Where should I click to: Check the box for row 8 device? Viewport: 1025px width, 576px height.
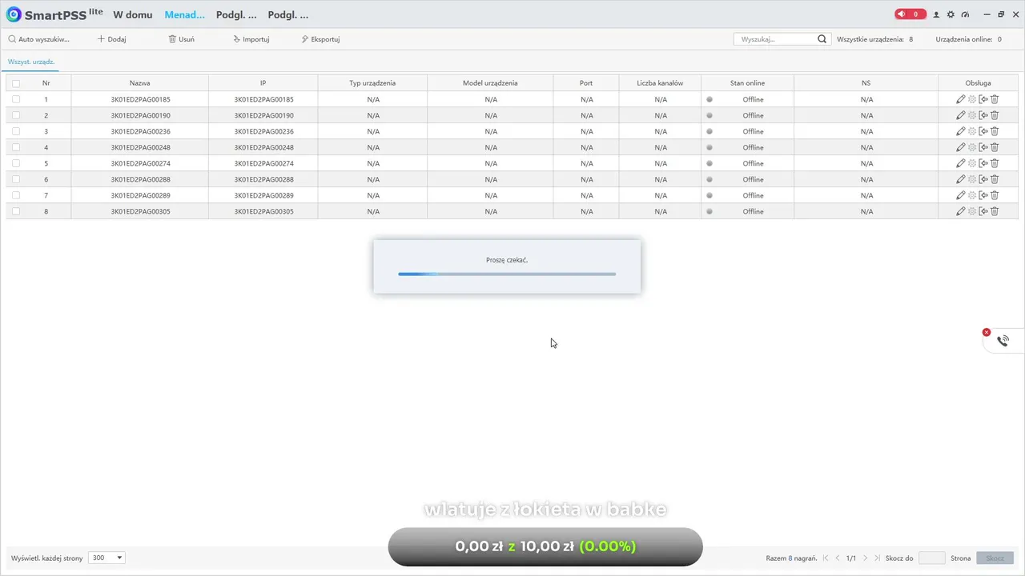click(x=16, y=211)
